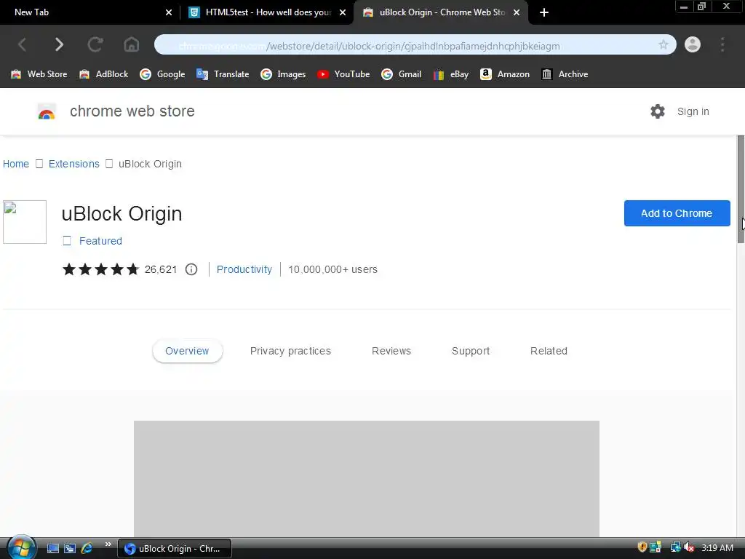Click the five-star rating
This screenshot has width=745, height=559.
pos(100,269)
